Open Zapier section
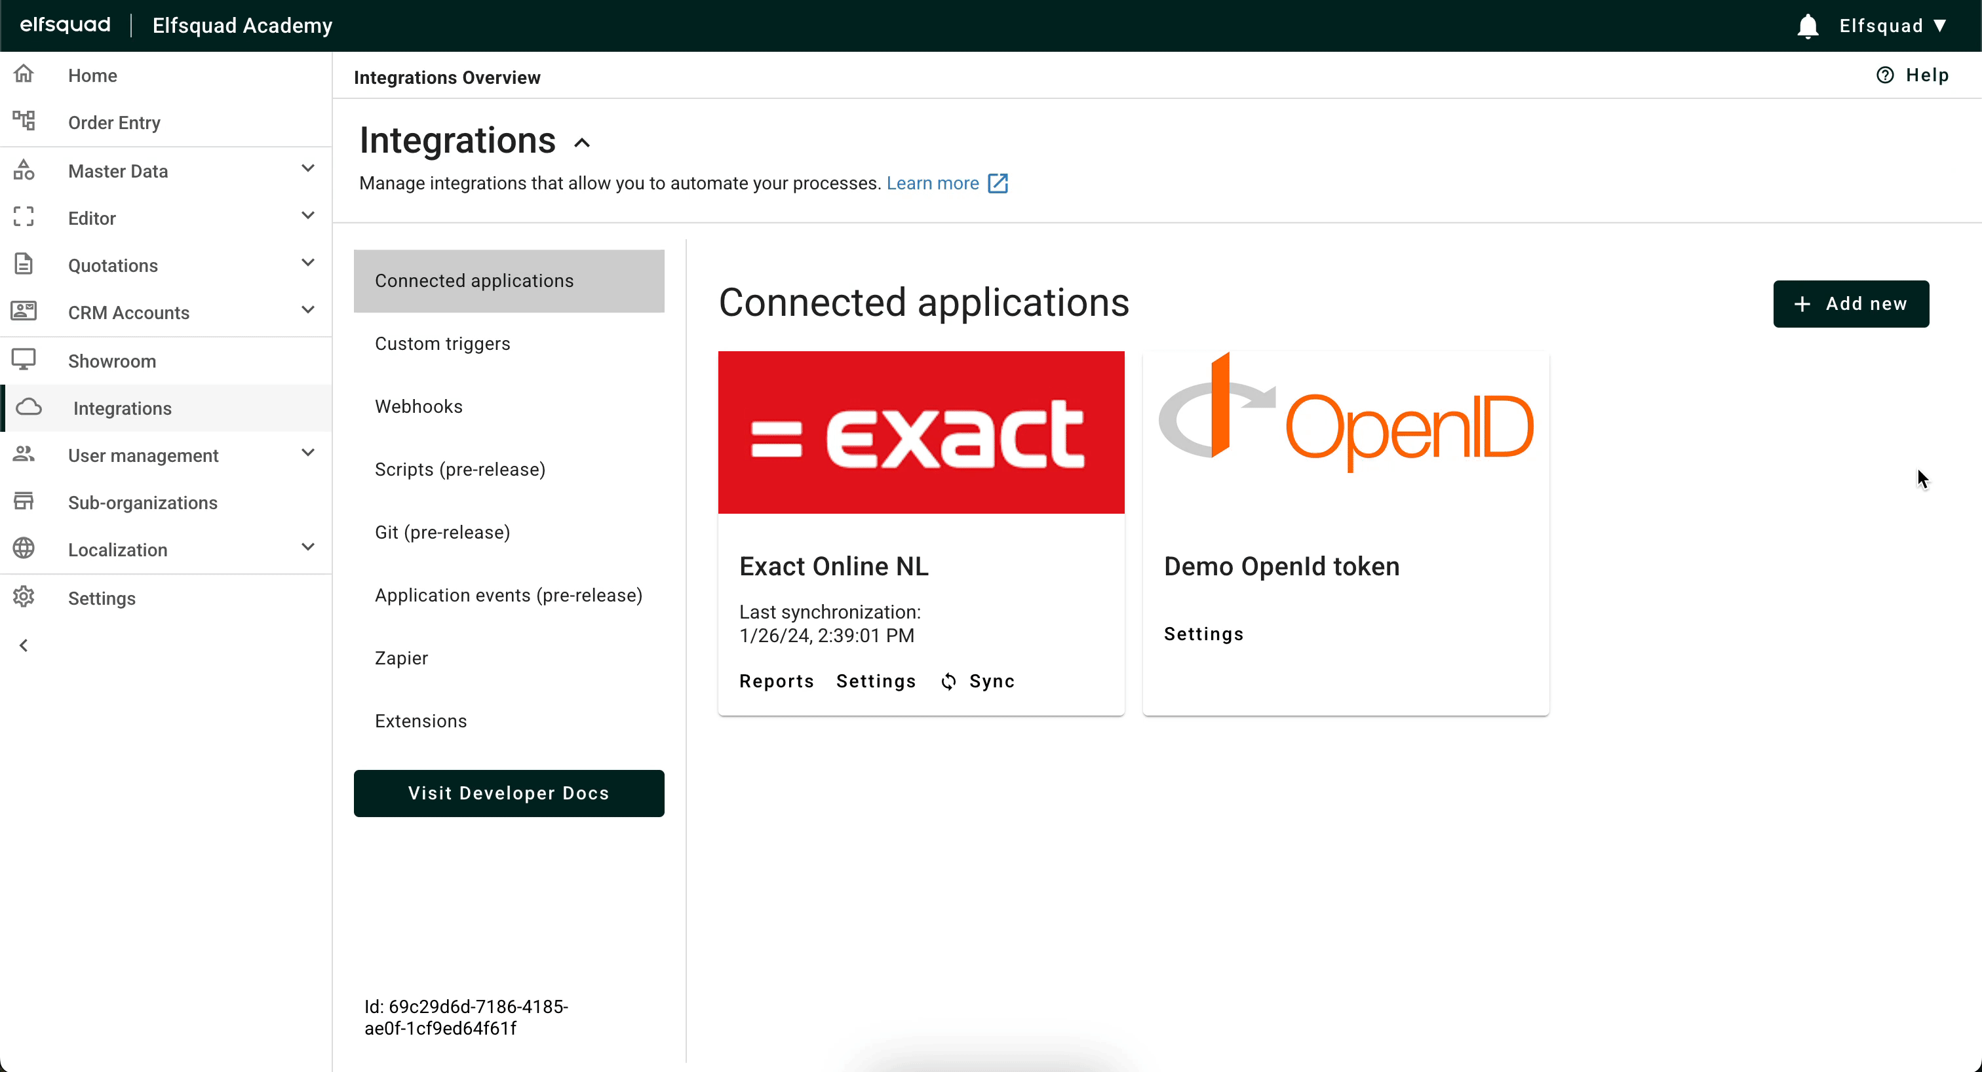1982x1072 pixels. (509, 659)
